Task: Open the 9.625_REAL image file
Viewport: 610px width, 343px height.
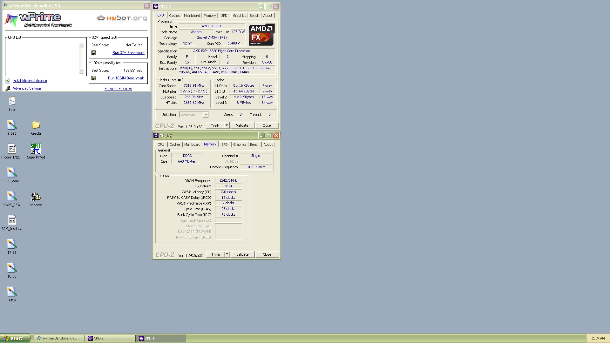Action: click(12, 196)
